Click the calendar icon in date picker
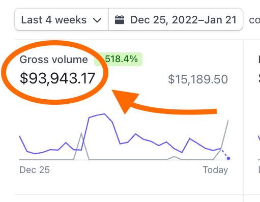 coord(120,20)
